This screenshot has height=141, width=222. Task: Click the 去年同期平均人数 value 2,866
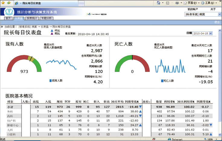97,61
